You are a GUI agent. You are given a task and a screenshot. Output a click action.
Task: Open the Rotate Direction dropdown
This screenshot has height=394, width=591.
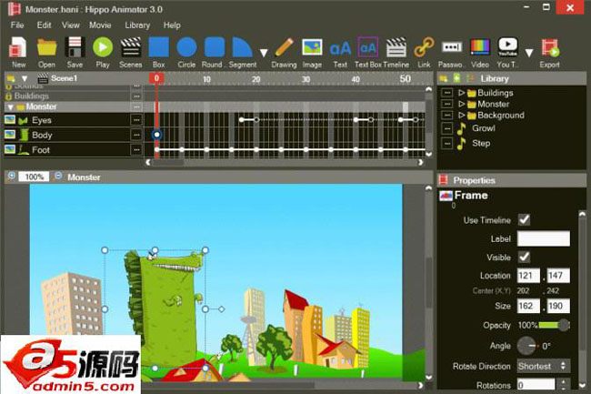click(544, 366)
